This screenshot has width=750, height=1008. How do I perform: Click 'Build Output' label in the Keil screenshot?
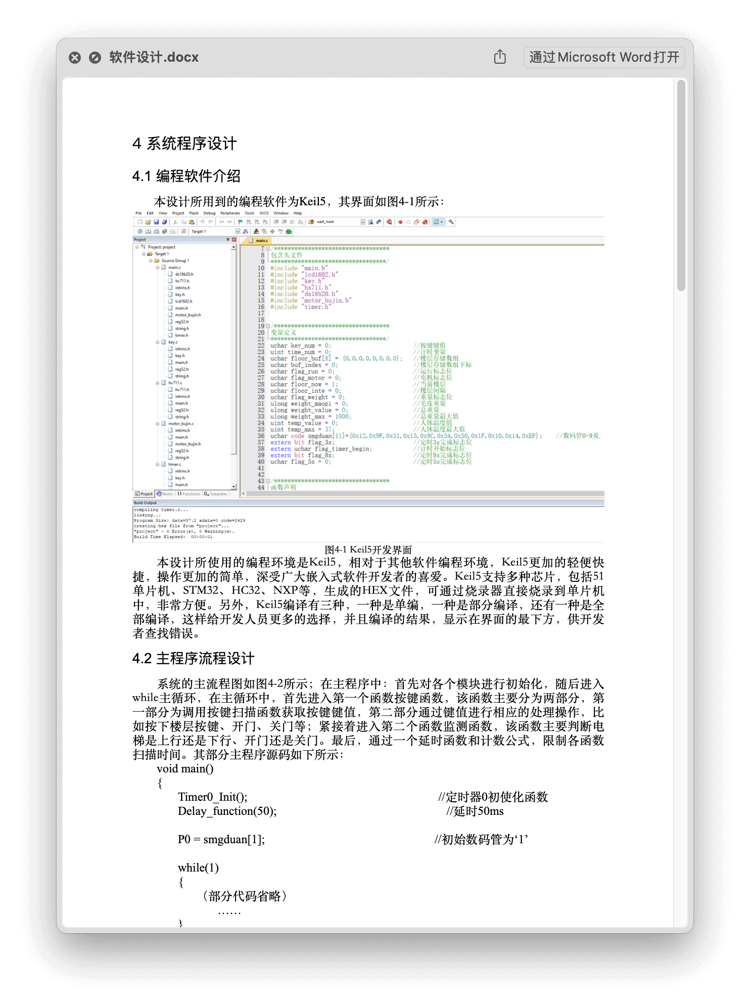click(145, 503)
